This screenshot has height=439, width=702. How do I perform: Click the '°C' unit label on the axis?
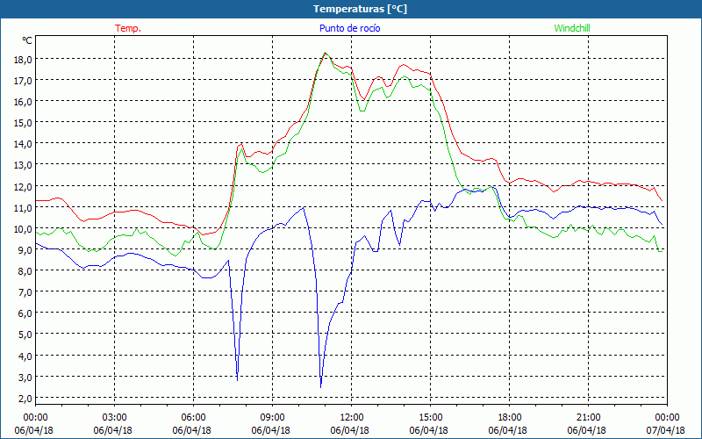click(x=27, y=40)
